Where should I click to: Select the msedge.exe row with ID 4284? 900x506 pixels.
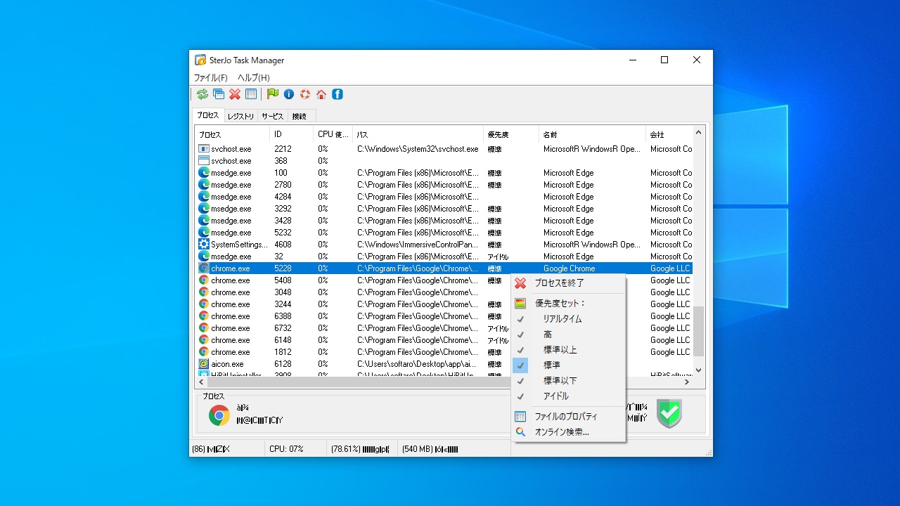[444, 197]
